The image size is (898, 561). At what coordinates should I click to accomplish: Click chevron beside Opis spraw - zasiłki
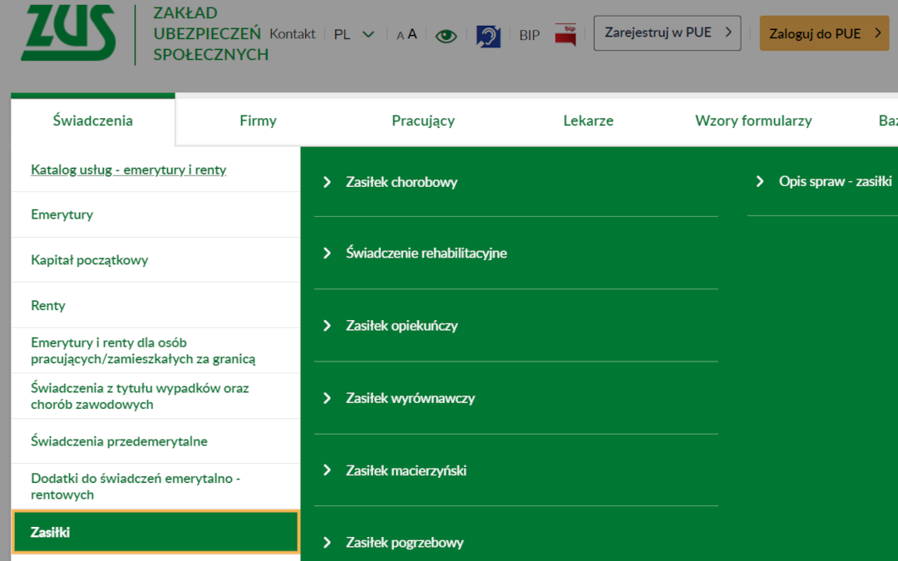tap(760, 181)
